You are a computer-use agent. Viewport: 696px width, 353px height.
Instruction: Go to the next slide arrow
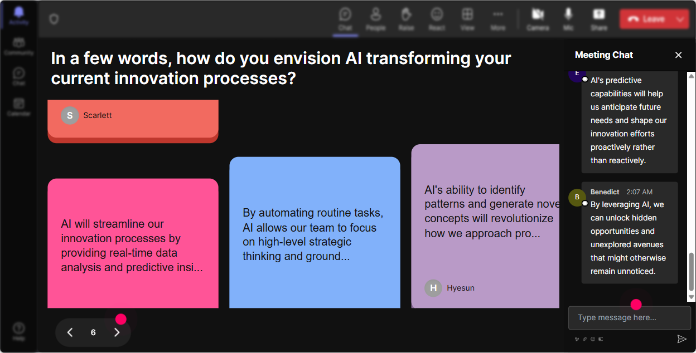pos(117,332)
